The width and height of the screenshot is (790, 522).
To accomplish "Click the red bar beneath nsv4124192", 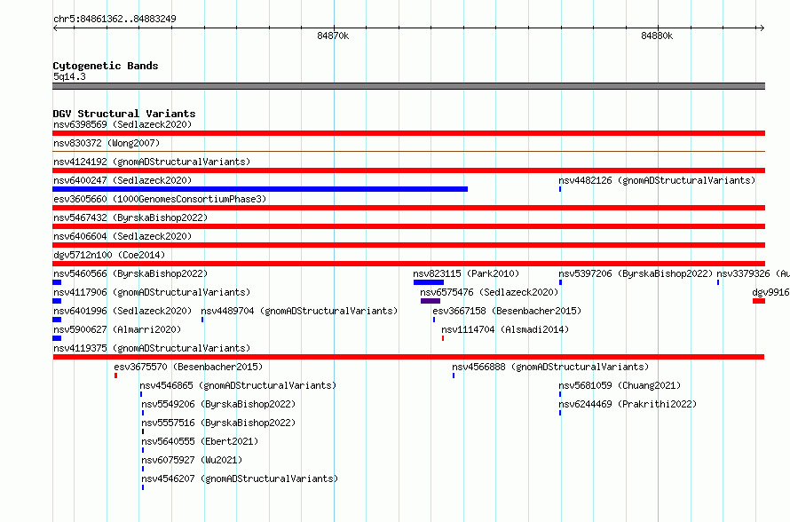I will click(408, 170).
